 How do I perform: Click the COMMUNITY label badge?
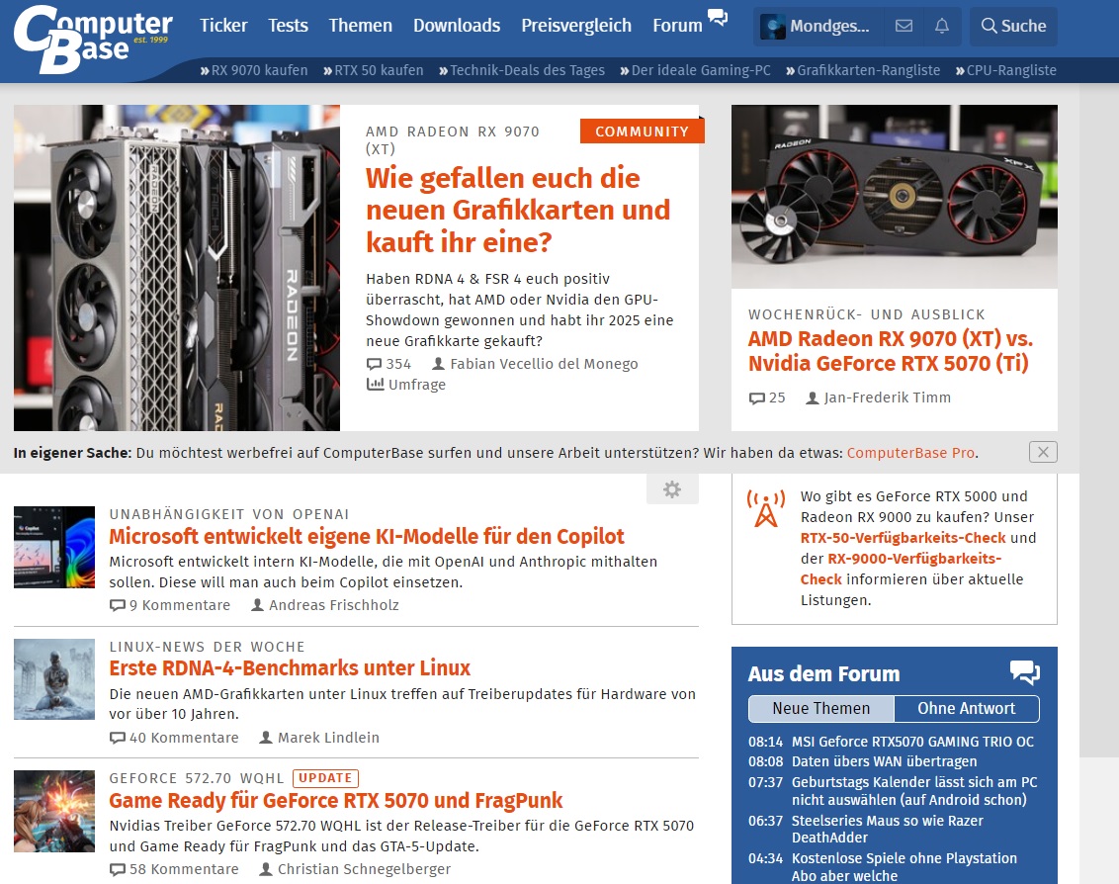pos(642,132)
